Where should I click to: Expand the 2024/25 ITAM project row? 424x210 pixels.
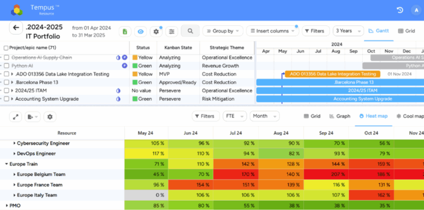[x=12, y=91]
